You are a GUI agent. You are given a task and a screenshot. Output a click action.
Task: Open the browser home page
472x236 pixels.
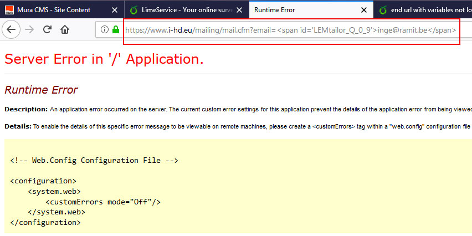[x=65, y=29]
